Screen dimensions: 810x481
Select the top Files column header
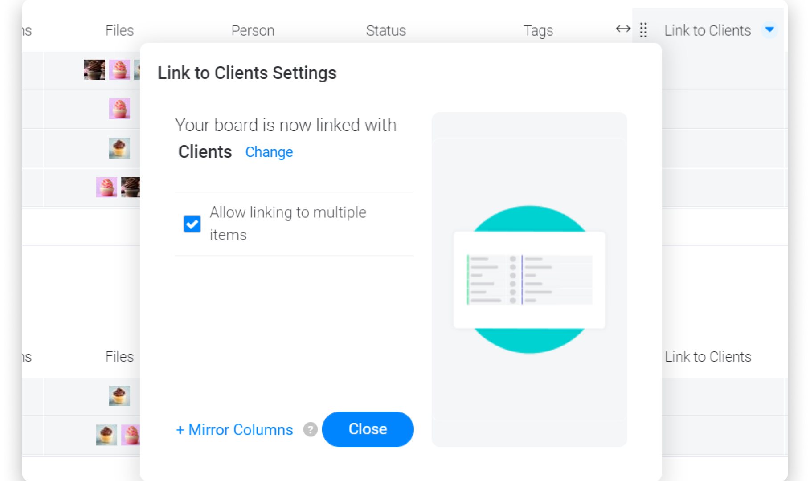click(x=119, y=30)
